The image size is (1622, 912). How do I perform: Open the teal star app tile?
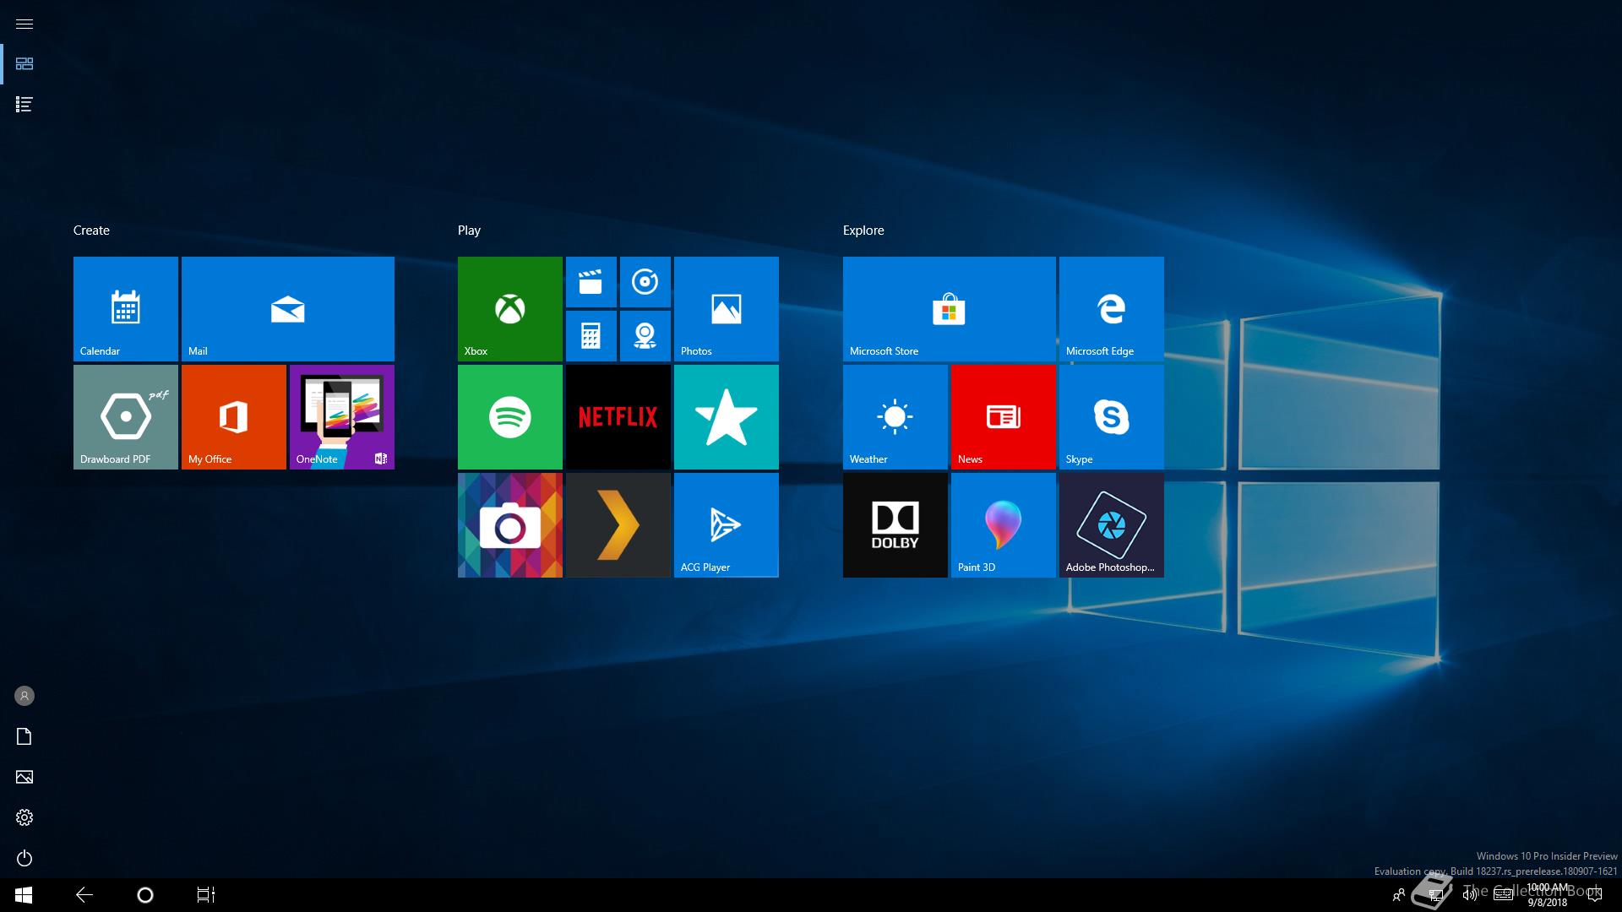tap(727, 417)
